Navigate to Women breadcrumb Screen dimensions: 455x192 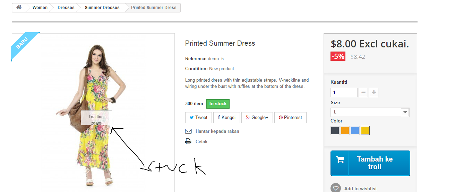click(40, 8)
